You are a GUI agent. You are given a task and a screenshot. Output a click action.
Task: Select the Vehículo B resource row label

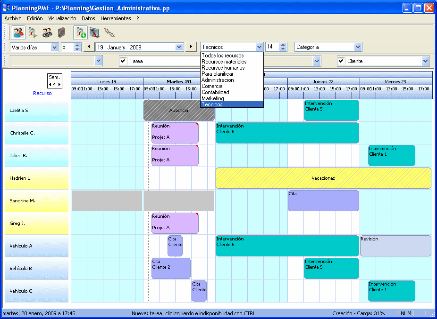tap(37, 269)
